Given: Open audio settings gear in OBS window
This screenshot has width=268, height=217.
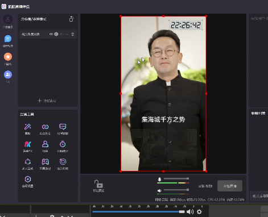Looking at the screenshot, I should coord(199,212).
